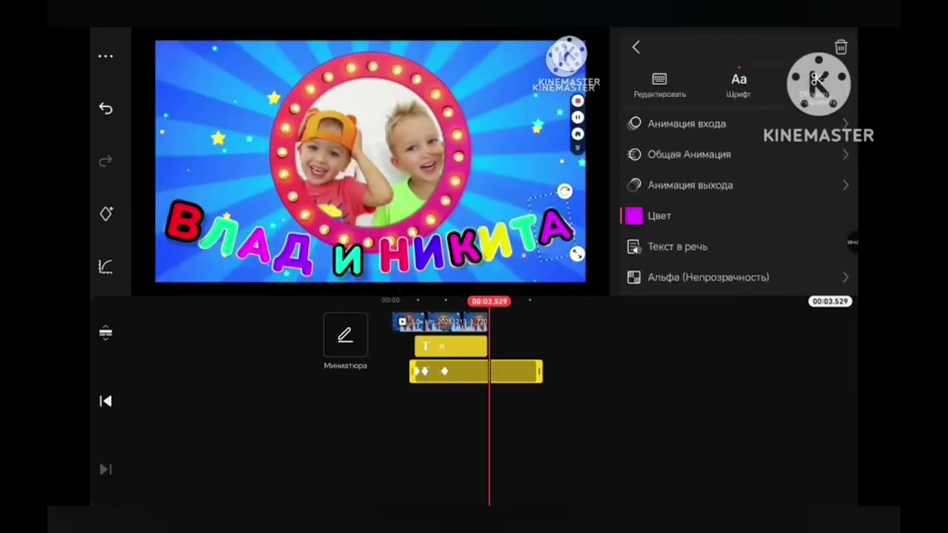Click the first keyframe diamond on layer

(x=416, y=371)
